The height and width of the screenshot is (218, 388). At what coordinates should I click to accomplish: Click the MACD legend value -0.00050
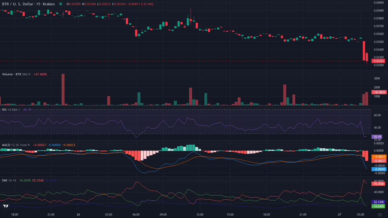54,145
